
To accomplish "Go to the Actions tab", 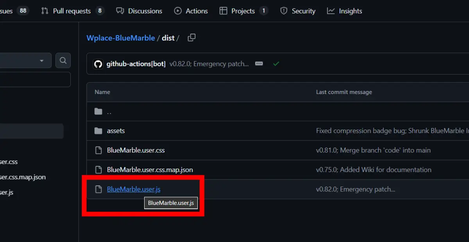I will [x=191, y=11].
